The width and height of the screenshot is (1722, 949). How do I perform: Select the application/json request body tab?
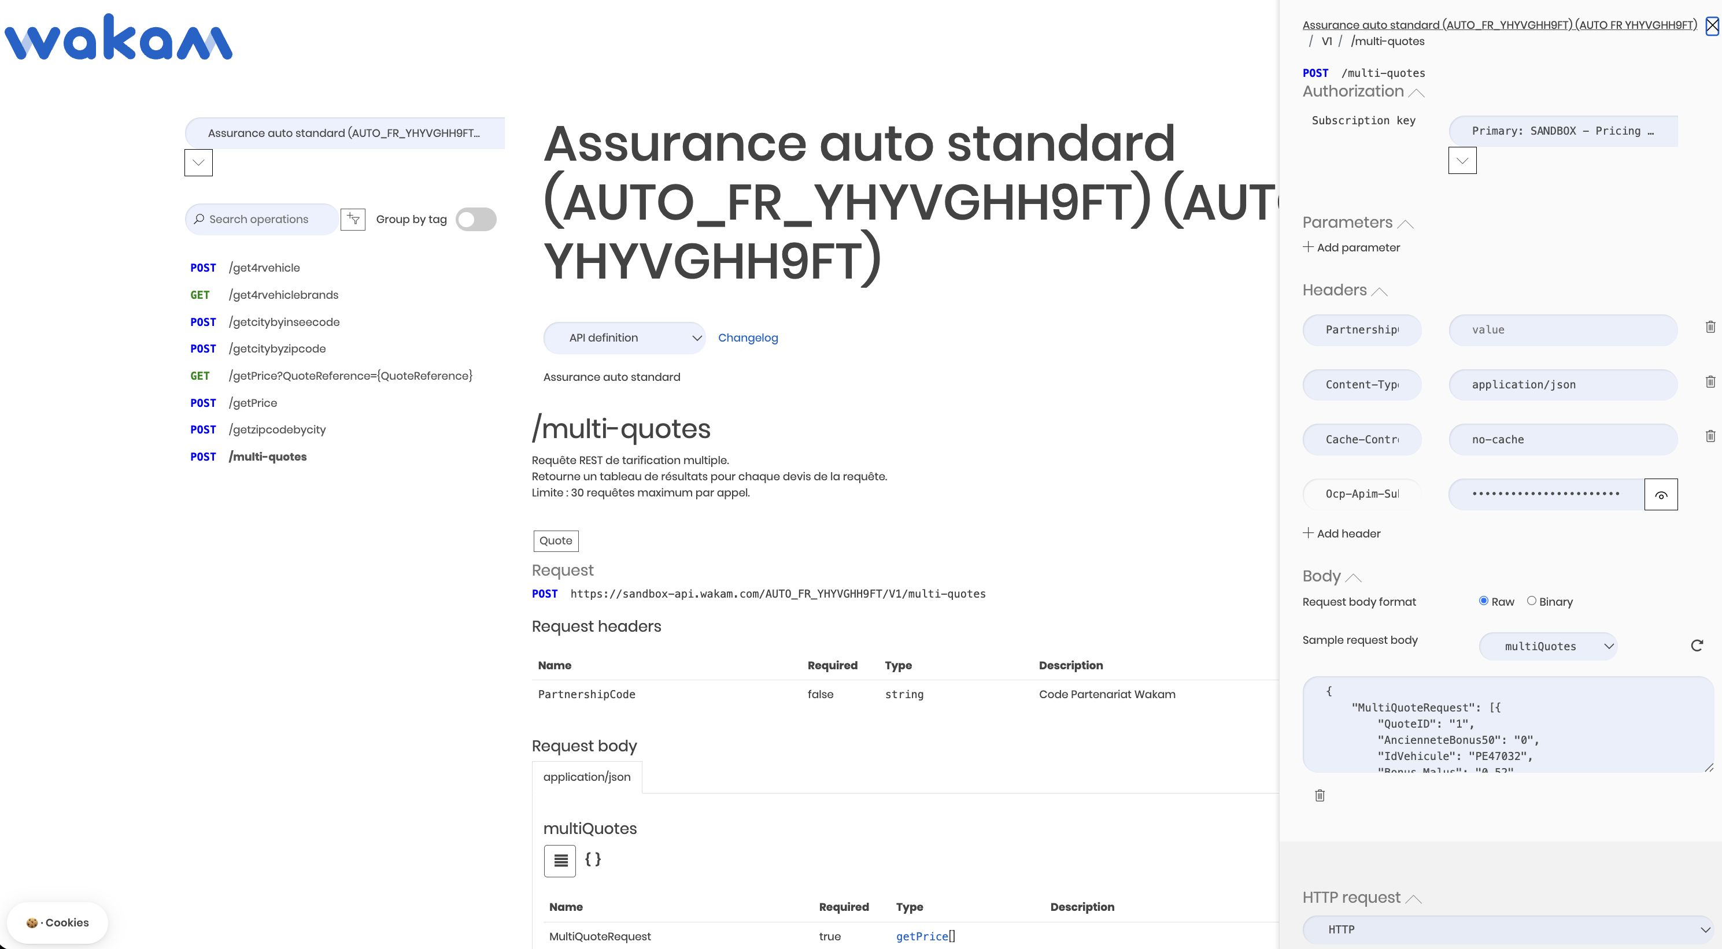coord(586,777)
